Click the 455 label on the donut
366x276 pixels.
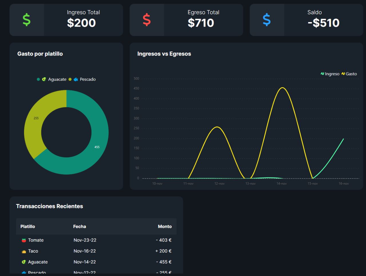coord(97,147)
